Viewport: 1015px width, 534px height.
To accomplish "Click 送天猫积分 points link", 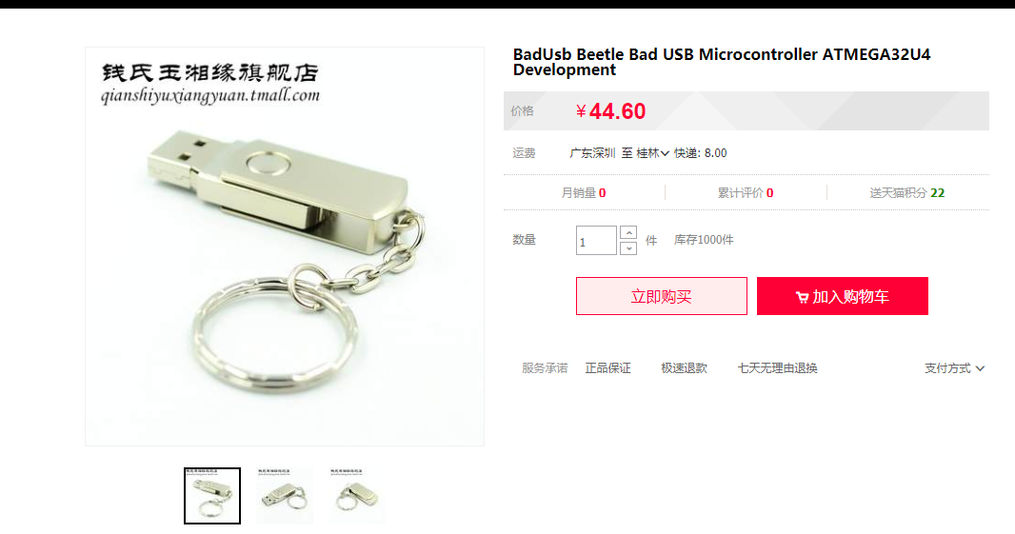I will [906, 193].
